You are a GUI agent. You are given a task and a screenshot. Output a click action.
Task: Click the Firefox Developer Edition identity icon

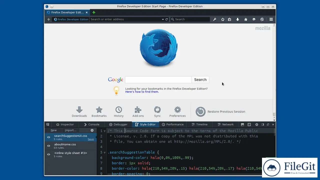click(55, 19)
